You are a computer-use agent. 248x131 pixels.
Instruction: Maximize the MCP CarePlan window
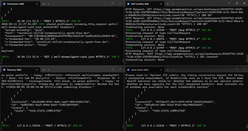(237, 3)
